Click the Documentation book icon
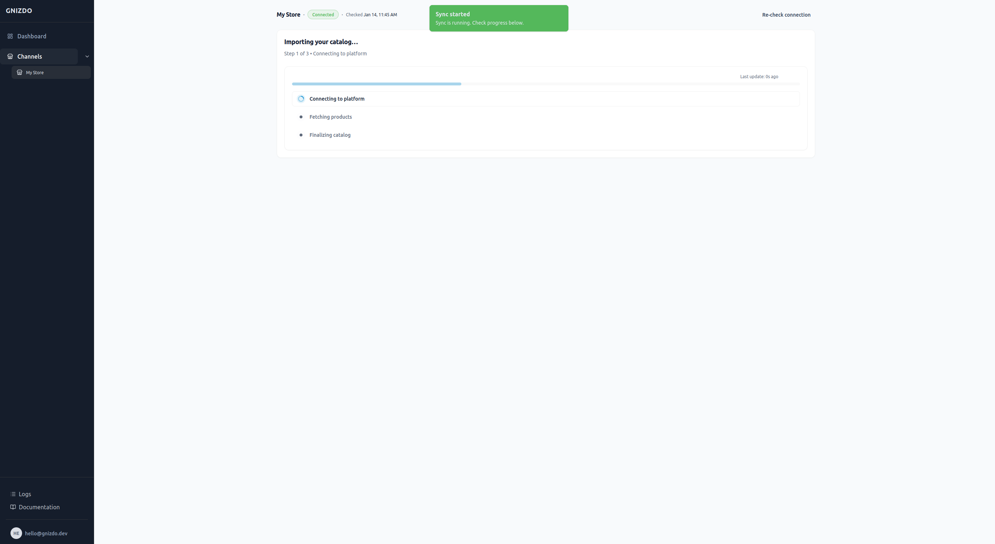The width and height of the screenshot is (995, 544). pyautogui.click(x=13, y=507)
